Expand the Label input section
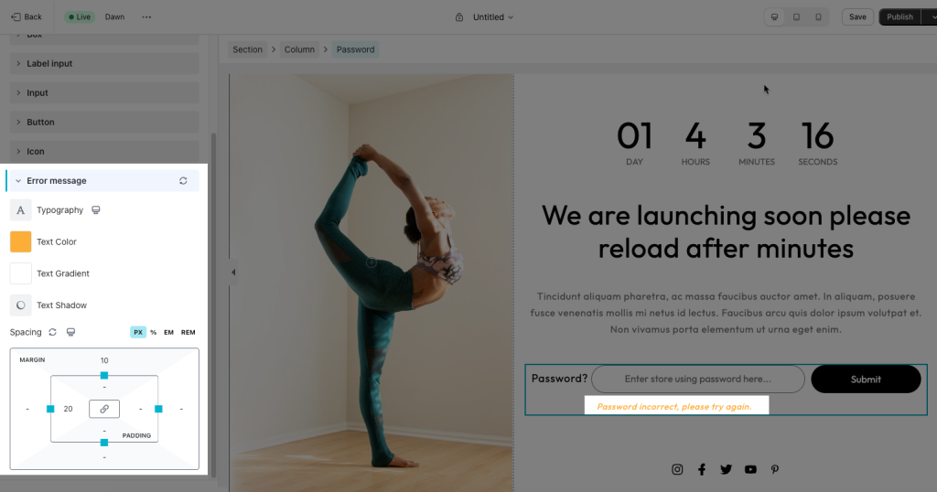The image size is (937, 492). click(x=104, y=63)
